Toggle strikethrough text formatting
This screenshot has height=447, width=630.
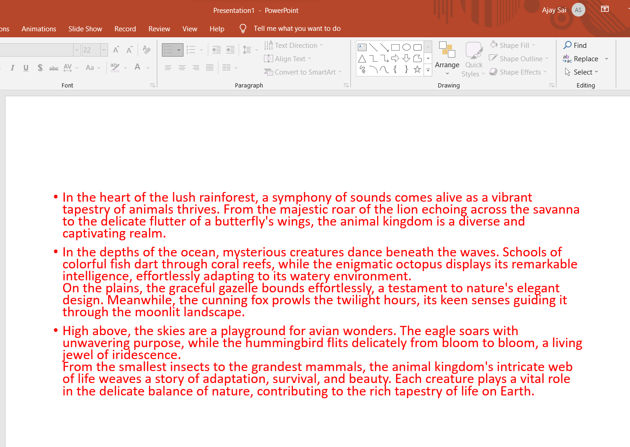(x=54, y=68)
